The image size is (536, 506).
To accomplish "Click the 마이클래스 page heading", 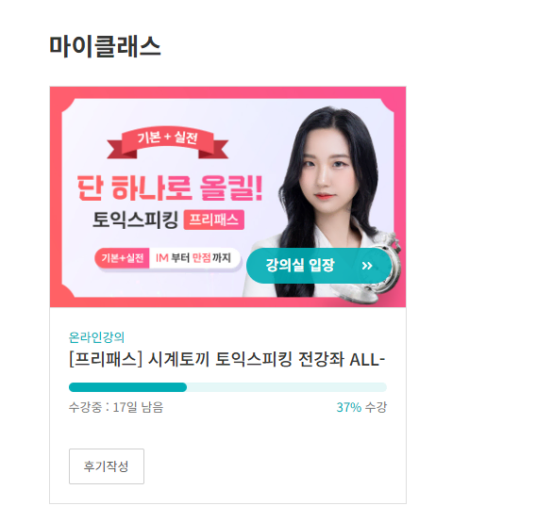I will tap(105, 46).
